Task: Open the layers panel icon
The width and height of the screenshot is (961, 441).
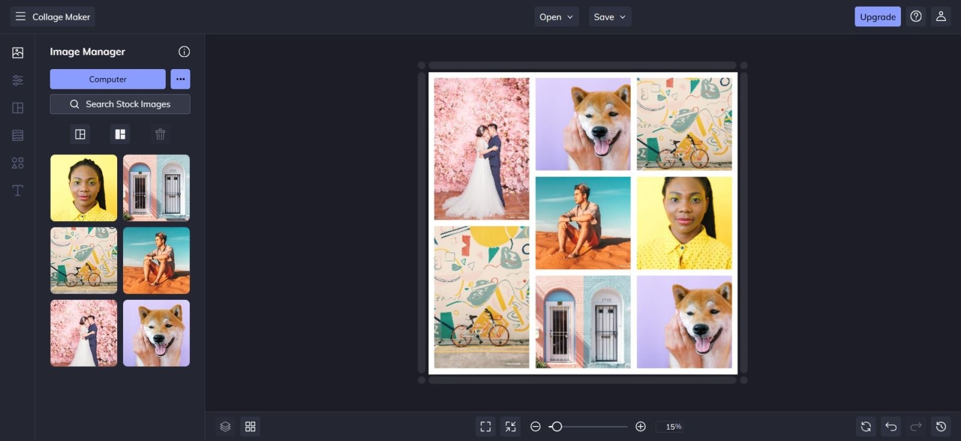Action: coord(225,427)
